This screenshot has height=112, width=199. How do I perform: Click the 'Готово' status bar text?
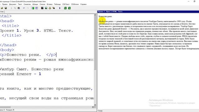point(100,111)
